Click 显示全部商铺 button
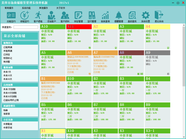Image resolution: width=186 pixels, height=139 pixels. (x=20, y=36)
